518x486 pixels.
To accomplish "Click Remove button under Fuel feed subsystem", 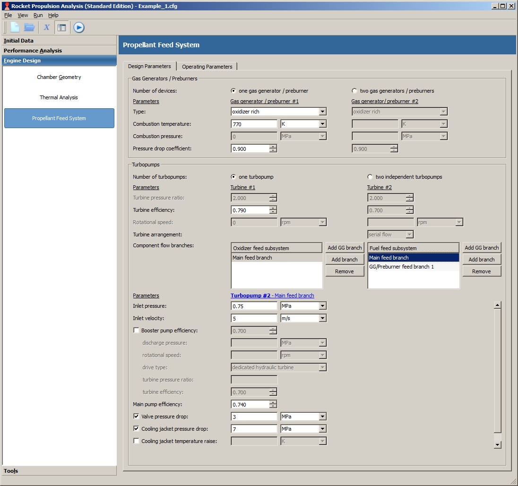I will click(x=481, y=271).
